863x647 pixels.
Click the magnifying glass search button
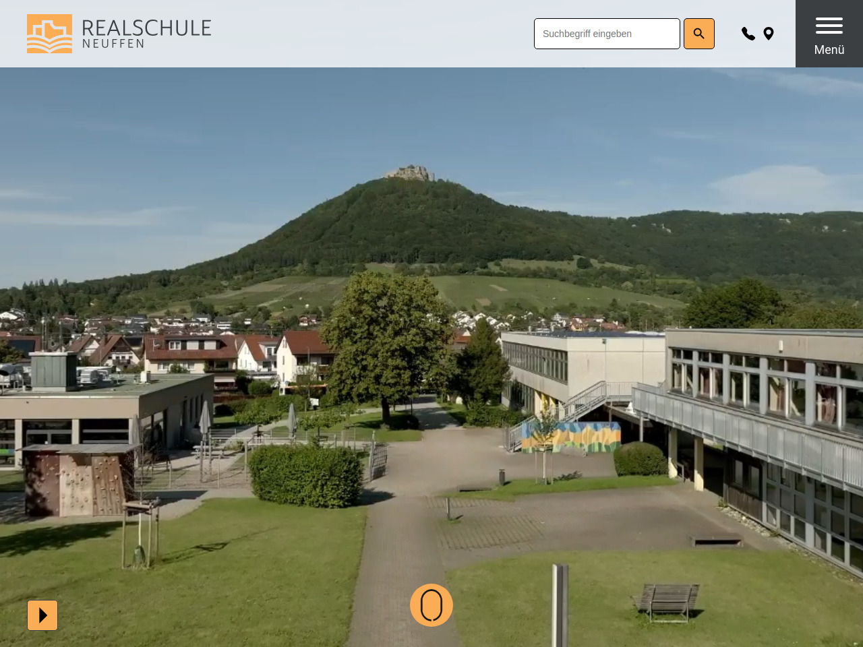[698, 34]
